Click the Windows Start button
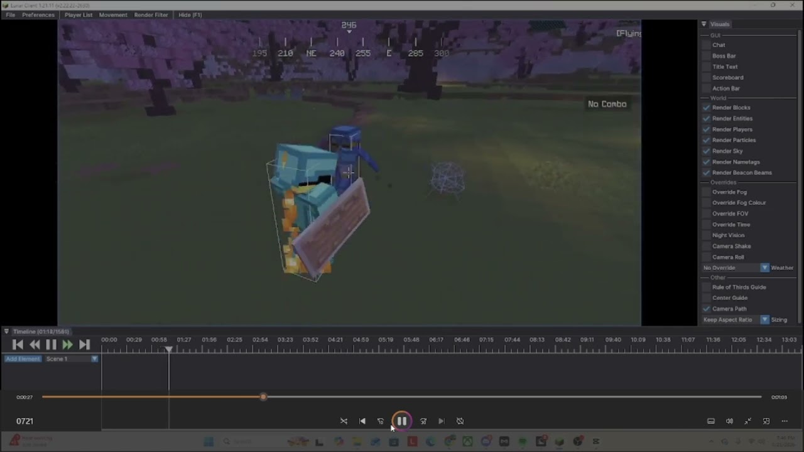 pyautogui.click(x=209, y=442)
